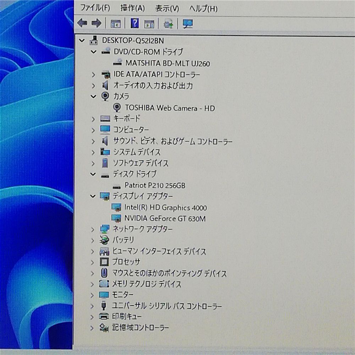The image size is (355, 355).
Task: Select NVIDIA GeForce GT 630M icon
Action: click(116, 218)
